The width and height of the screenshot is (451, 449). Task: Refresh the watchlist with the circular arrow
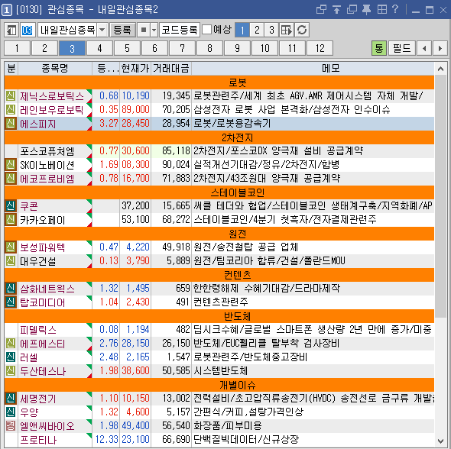pyautogui.click(x=302, y=30)
